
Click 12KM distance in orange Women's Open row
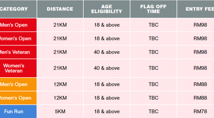click(60, 98)
